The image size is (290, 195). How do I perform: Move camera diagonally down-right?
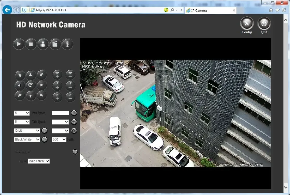pos(41,95)
